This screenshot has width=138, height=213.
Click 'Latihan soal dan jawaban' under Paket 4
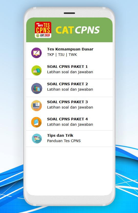pos(70,124)
